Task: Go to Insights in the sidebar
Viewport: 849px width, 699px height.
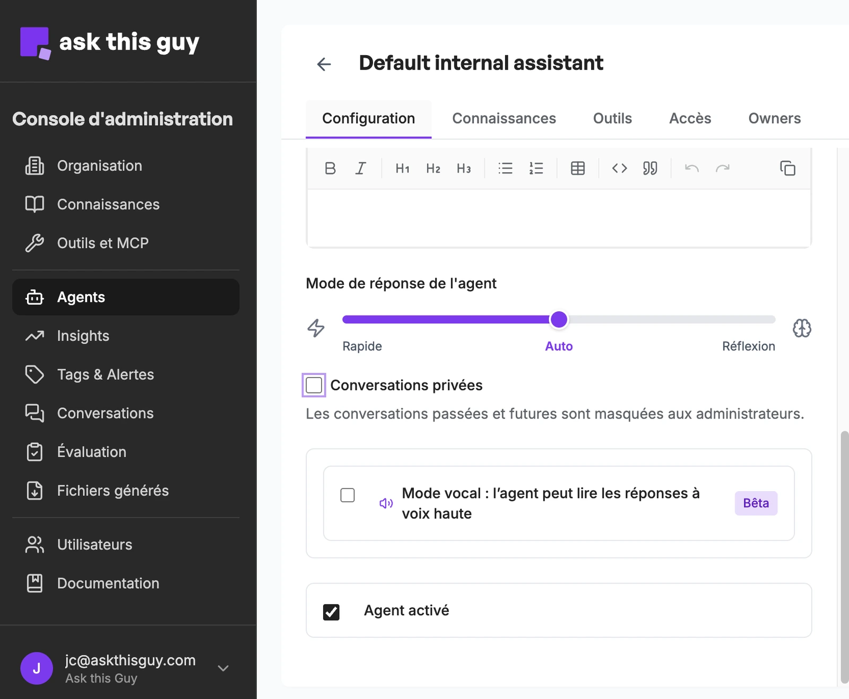Action: (x=126, y=336)
